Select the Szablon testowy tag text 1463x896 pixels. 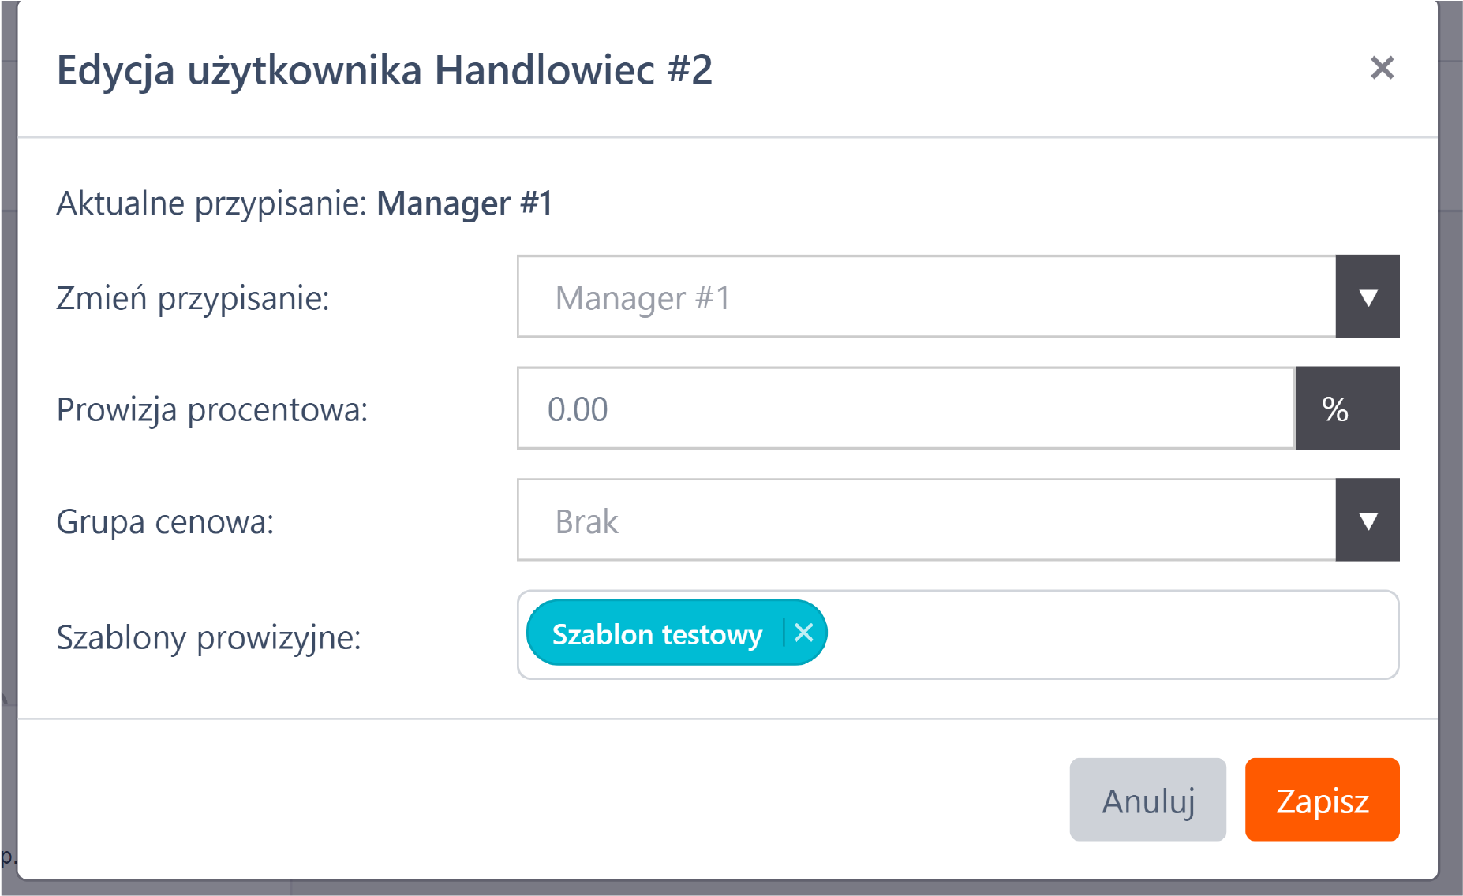pyautogui.click(x=657, y=634)
